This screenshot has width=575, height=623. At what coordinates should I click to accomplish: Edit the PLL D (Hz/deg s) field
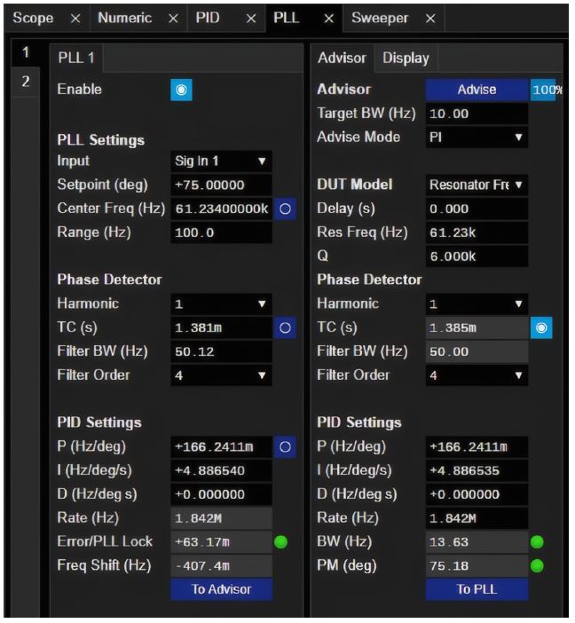point(221,494)
